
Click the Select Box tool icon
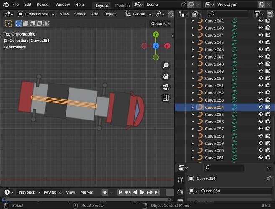[8, 23]
